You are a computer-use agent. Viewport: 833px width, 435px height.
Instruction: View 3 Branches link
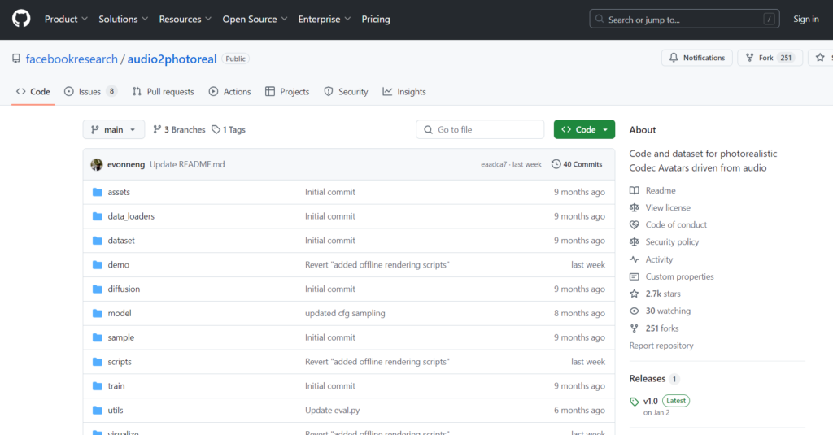[x=179, y=129]
